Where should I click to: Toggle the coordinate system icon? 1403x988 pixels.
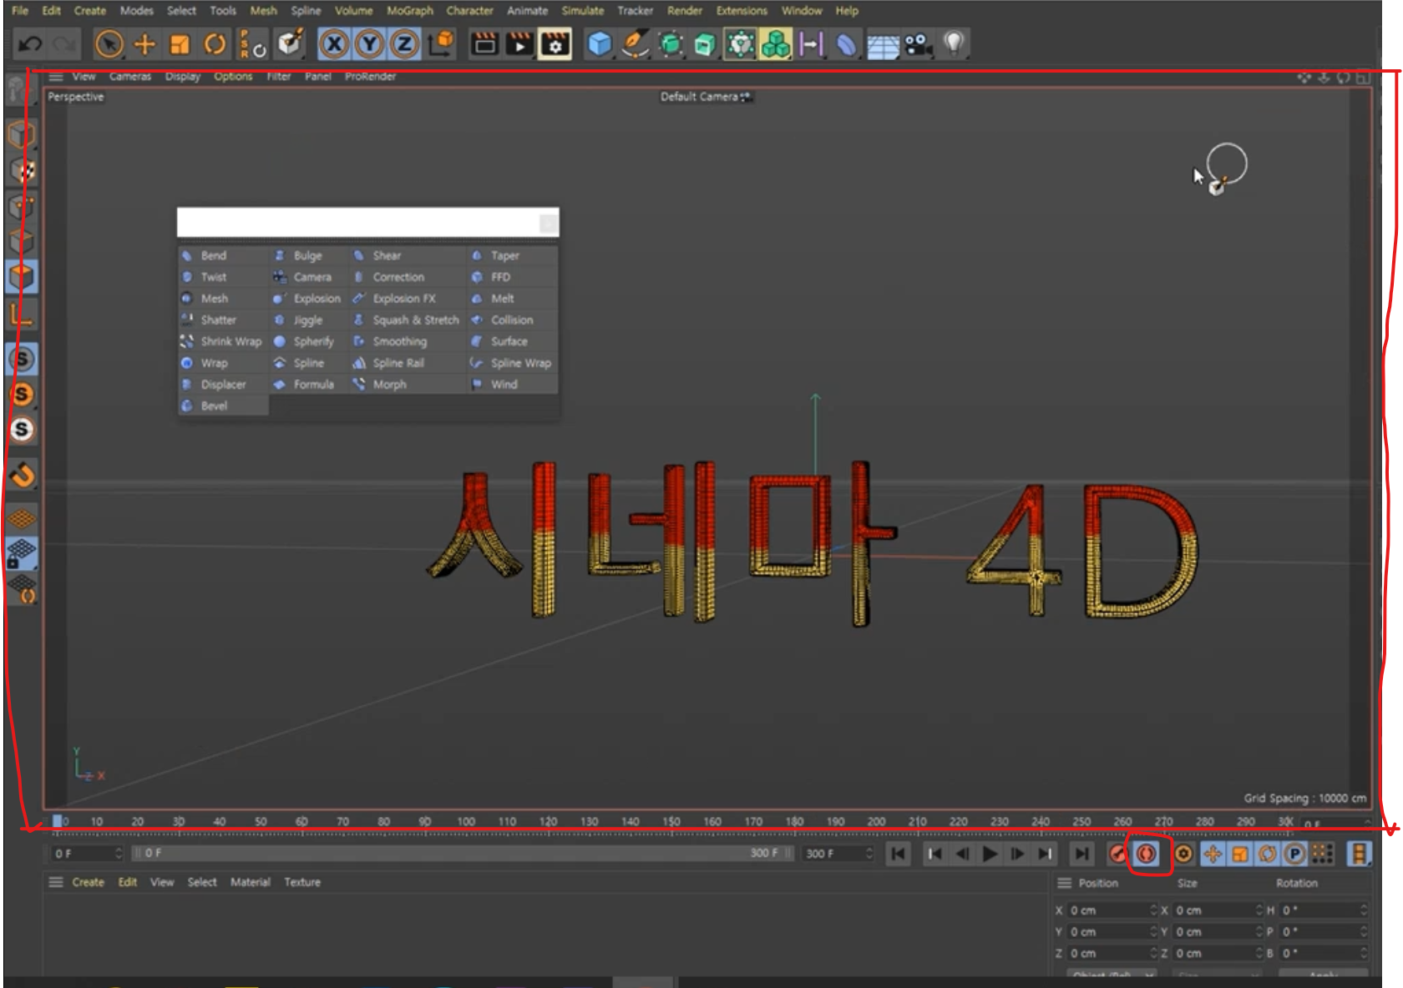tap(442, 43)
